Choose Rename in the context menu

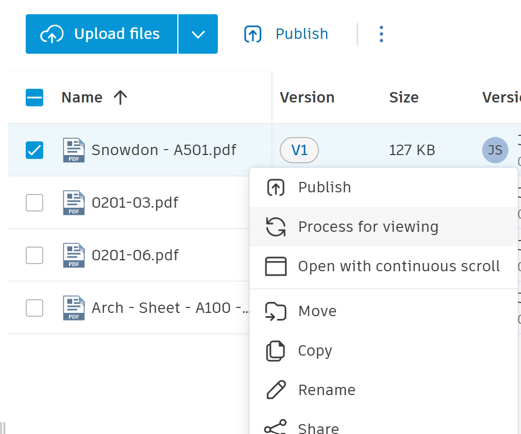[384, 390]
